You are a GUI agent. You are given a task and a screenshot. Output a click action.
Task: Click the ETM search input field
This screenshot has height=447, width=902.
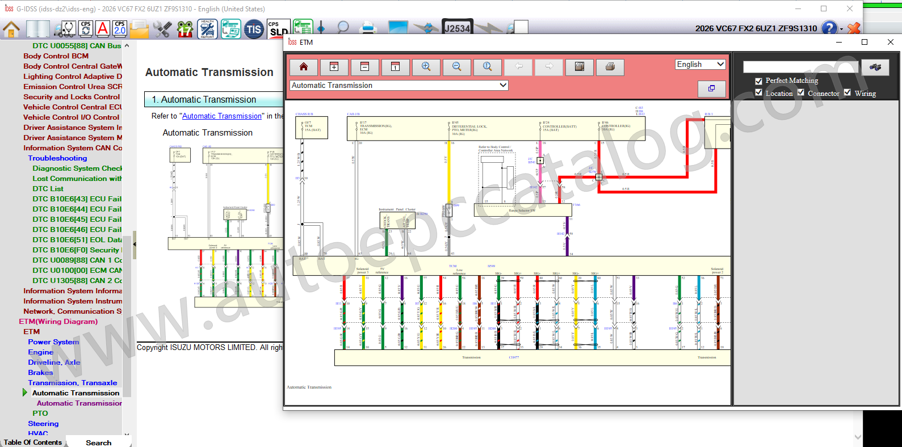(x=801, y=67)
